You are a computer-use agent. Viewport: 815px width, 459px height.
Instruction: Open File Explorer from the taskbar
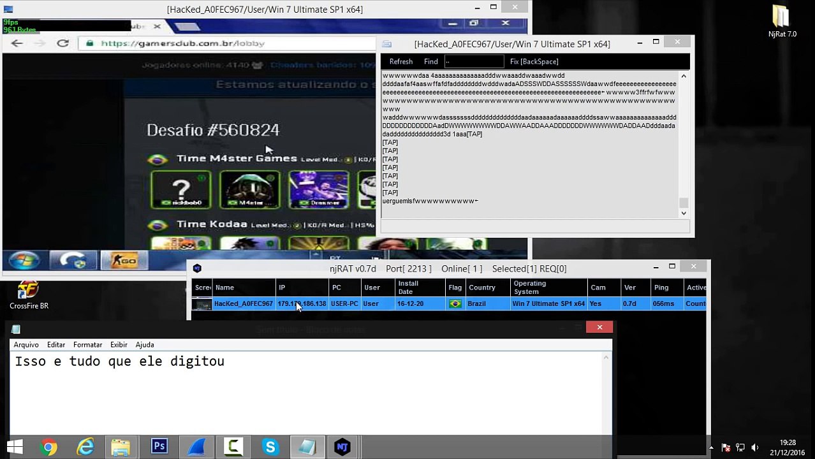pos(121,448)
